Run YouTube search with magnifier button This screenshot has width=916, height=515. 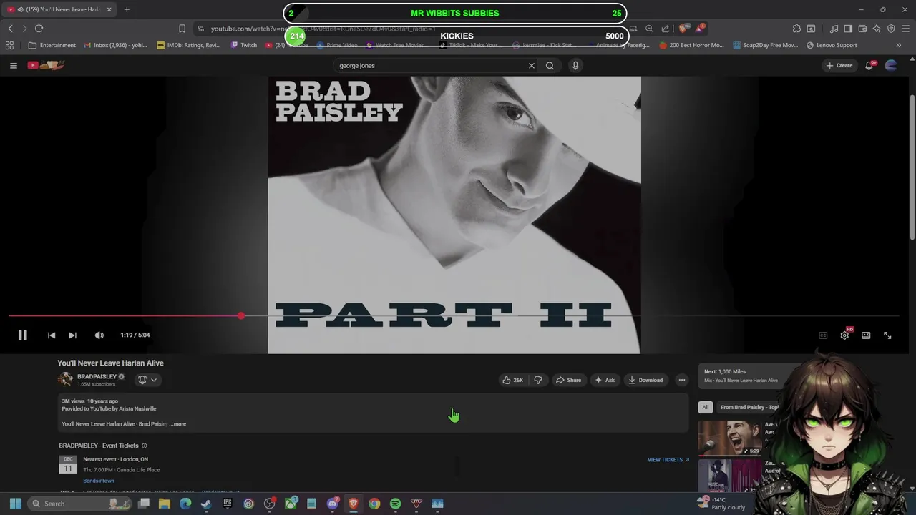(x=550, y=65)
